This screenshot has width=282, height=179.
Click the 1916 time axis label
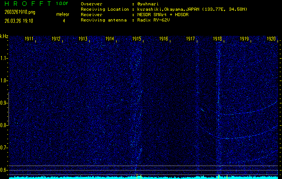[164, 39]
